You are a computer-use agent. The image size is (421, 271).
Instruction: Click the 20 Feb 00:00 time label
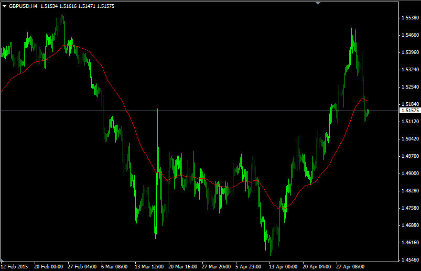[x=49, y=267]
